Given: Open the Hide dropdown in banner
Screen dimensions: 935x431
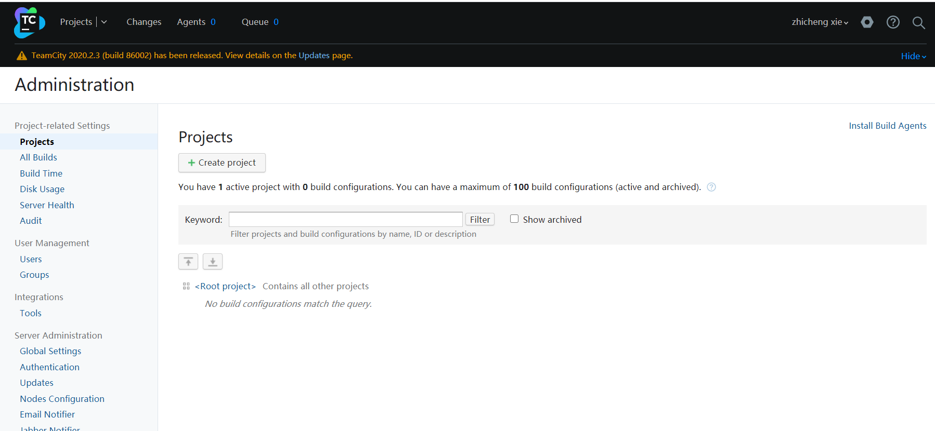Looking at the screenshot, I should tap(914, 56).
